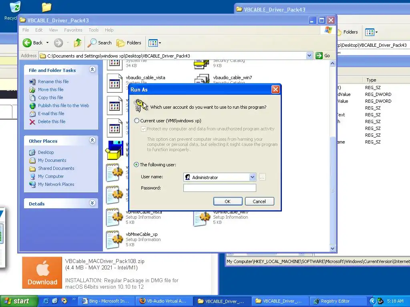Open the Views icon menu
This screenshot has height=307, width=410.
click(153, 43)
